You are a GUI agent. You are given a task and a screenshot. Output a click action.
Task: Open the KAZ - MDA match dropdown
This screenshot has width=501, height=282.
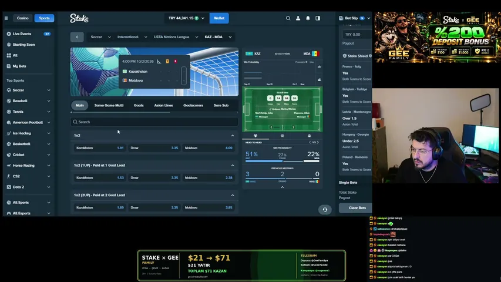coord(218,37)
